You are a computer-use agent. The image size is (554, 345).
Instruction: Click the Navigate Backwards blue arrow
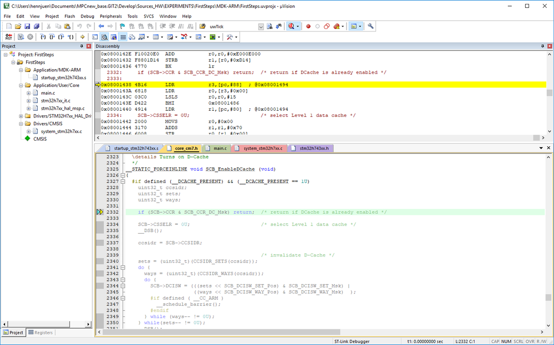(101, 26)
